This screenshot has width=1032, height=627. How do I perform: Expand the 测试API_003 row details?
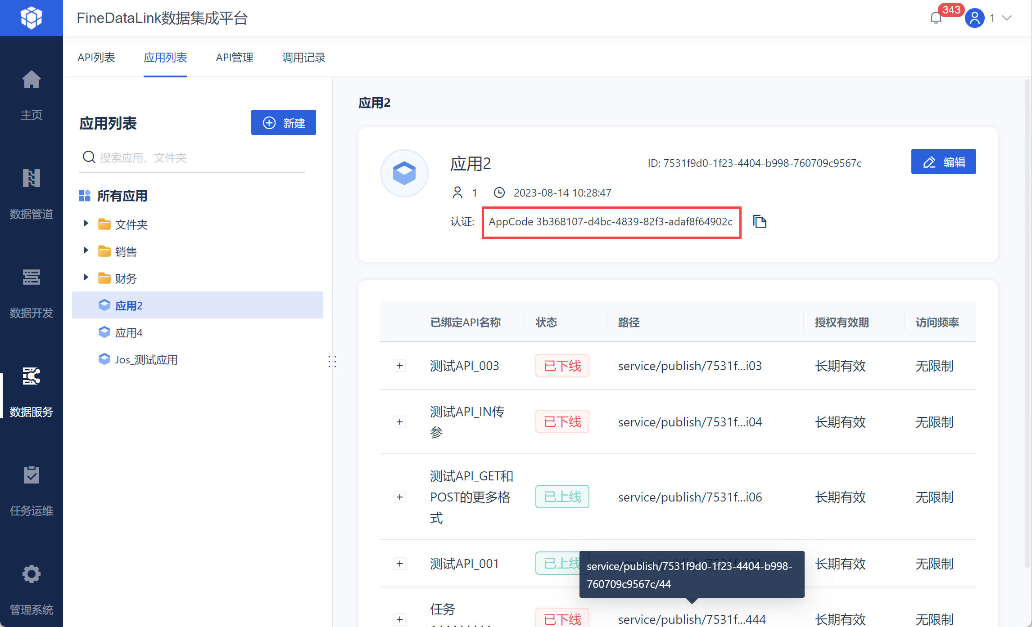click(399, 366)
